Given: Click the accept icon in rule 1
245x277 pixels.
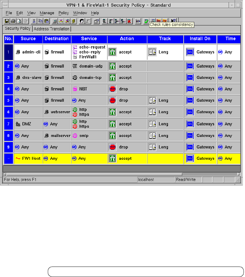Looking at the screenshot, I should pyautogui.click(x=113, y=52).
